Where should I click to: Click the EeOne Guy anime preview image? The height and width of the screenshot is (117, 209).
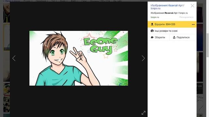[79, 58]
